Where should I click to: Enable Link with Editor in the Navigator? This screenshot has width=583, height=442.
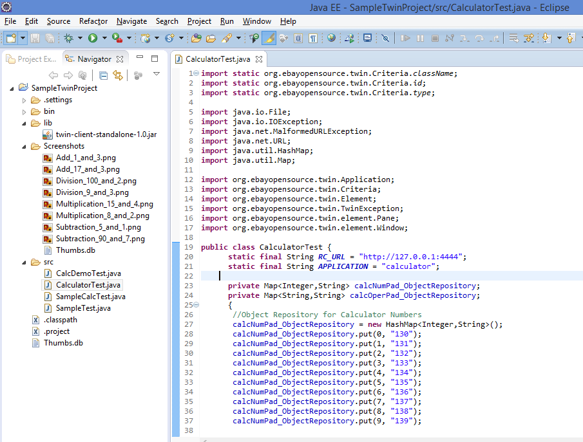[119, 75]
